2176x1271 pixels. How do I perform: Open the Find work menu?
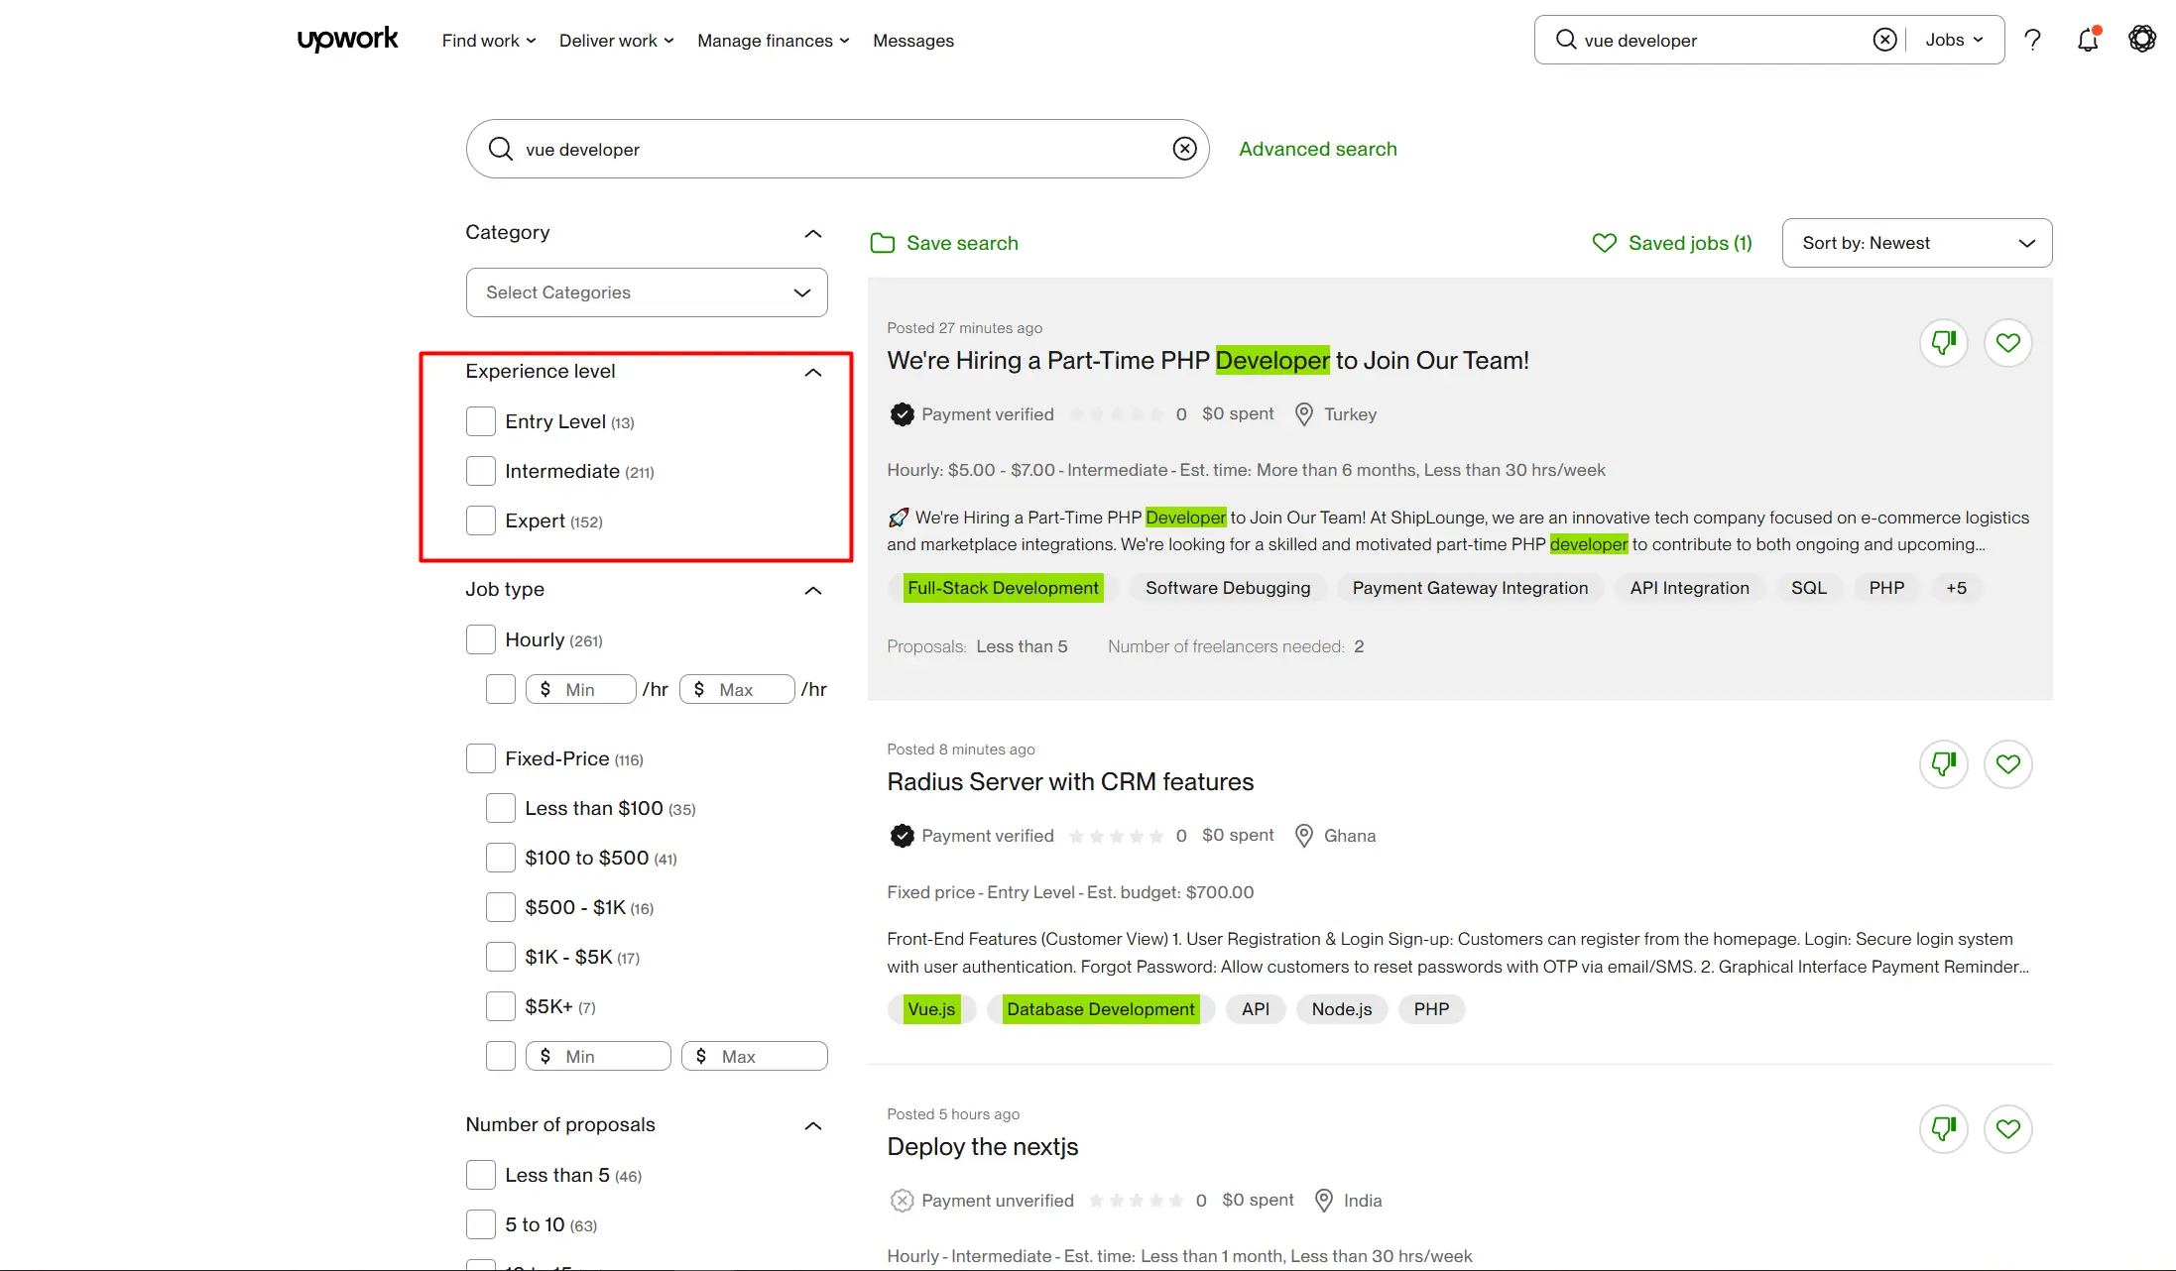488,41
